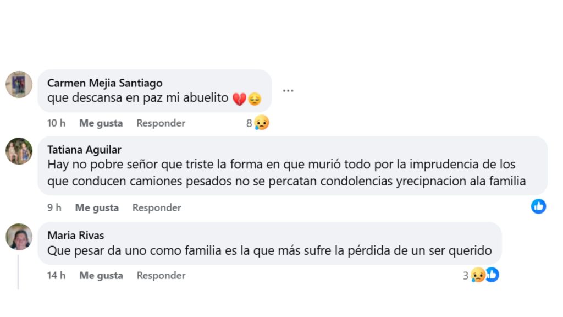Open Carmen Mejia Santiago's profile picture

[19, 84]
